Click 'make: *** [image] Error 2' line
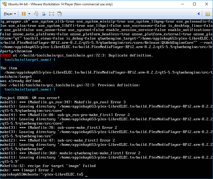This screenshot has height=179, width=213. (x=27, y=170)
